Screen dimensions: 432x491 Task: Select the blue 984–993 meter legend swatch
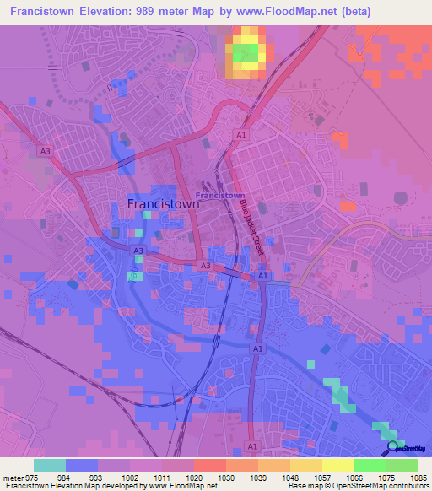coord(82,466)
